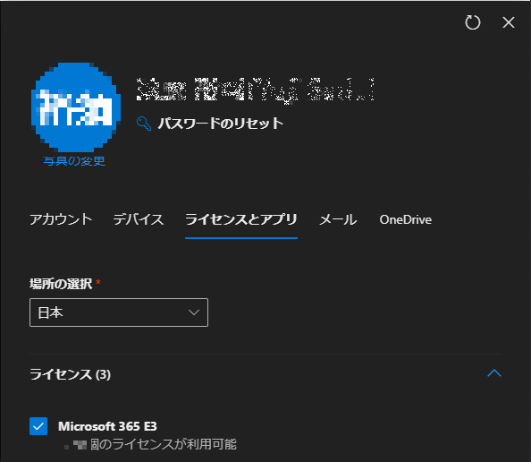Click the blue user avatar circle

[x=76, y=107]
